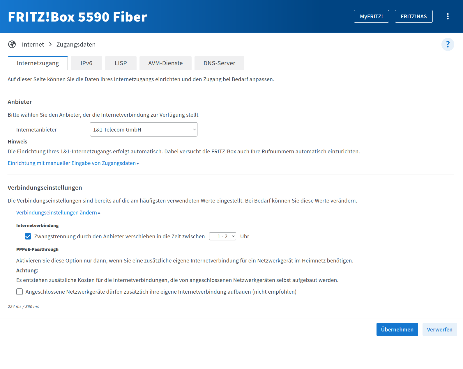Apply changes with Übernehmen
Image resolution: width=463 pixels, height=369 pixels.
397,329
